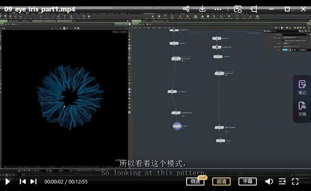Open the three-dots more options menu
Image resolution: width=311 pixels, height=191 pixels.
218,9
